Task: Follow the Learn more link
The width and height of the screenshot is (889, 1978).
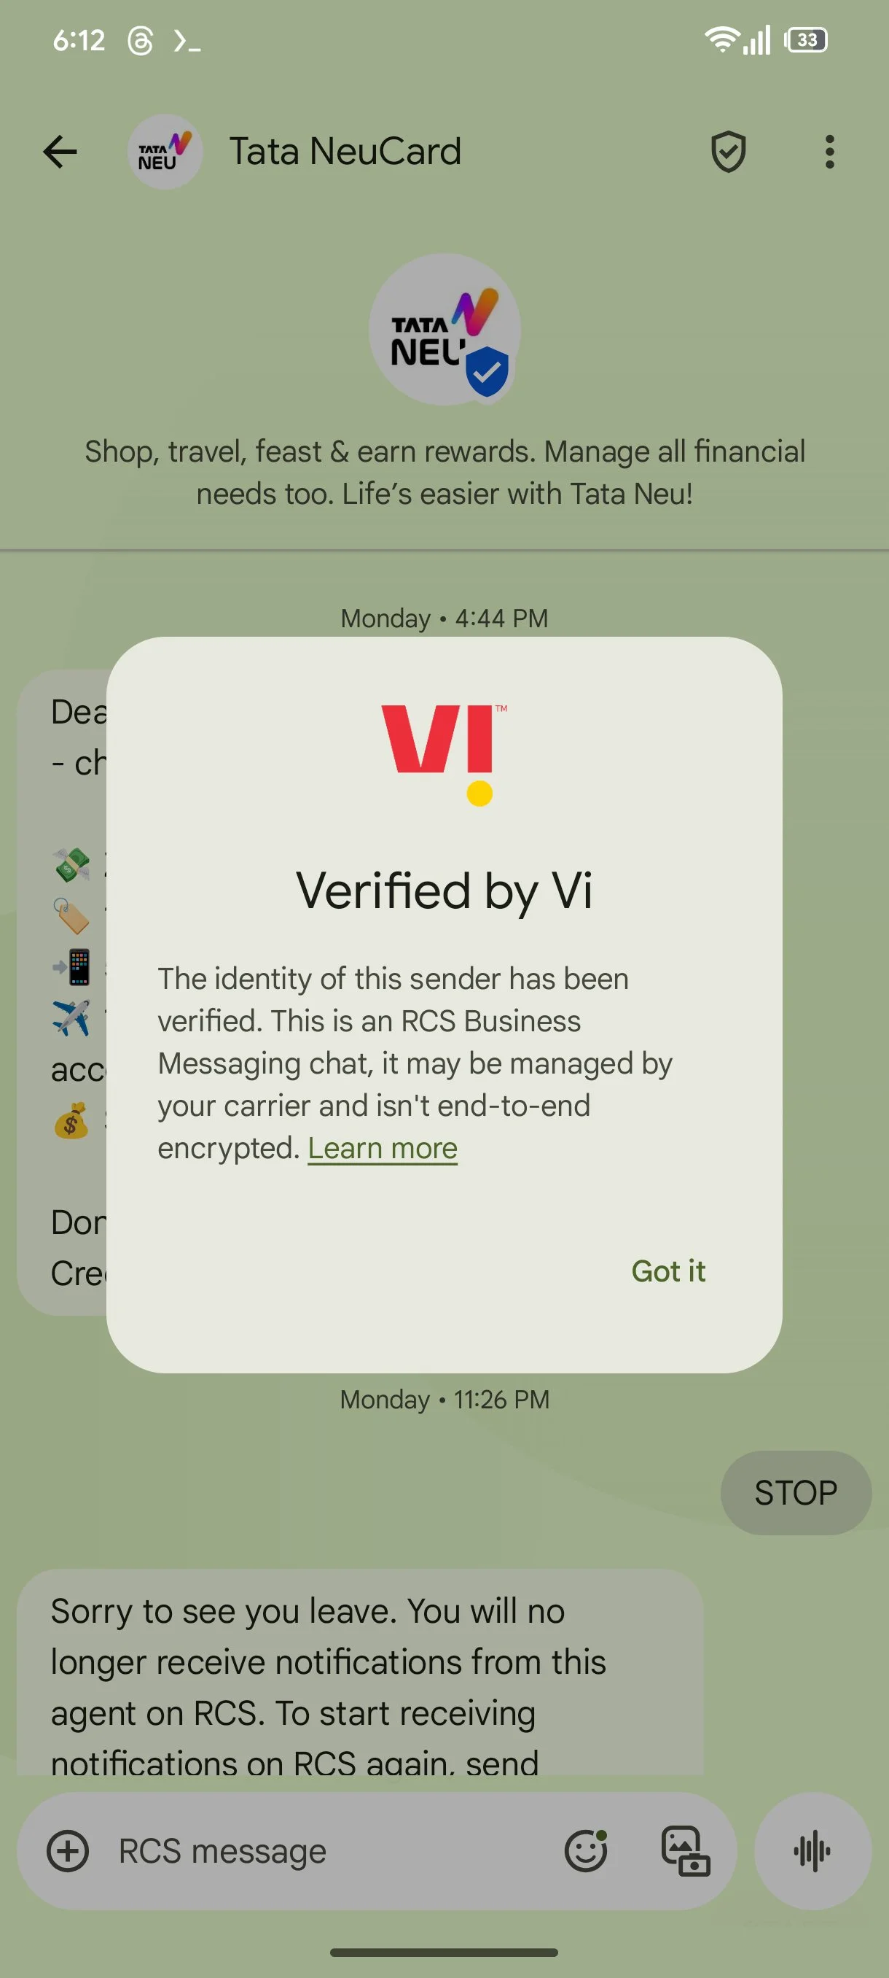Action: point(383,1148)
